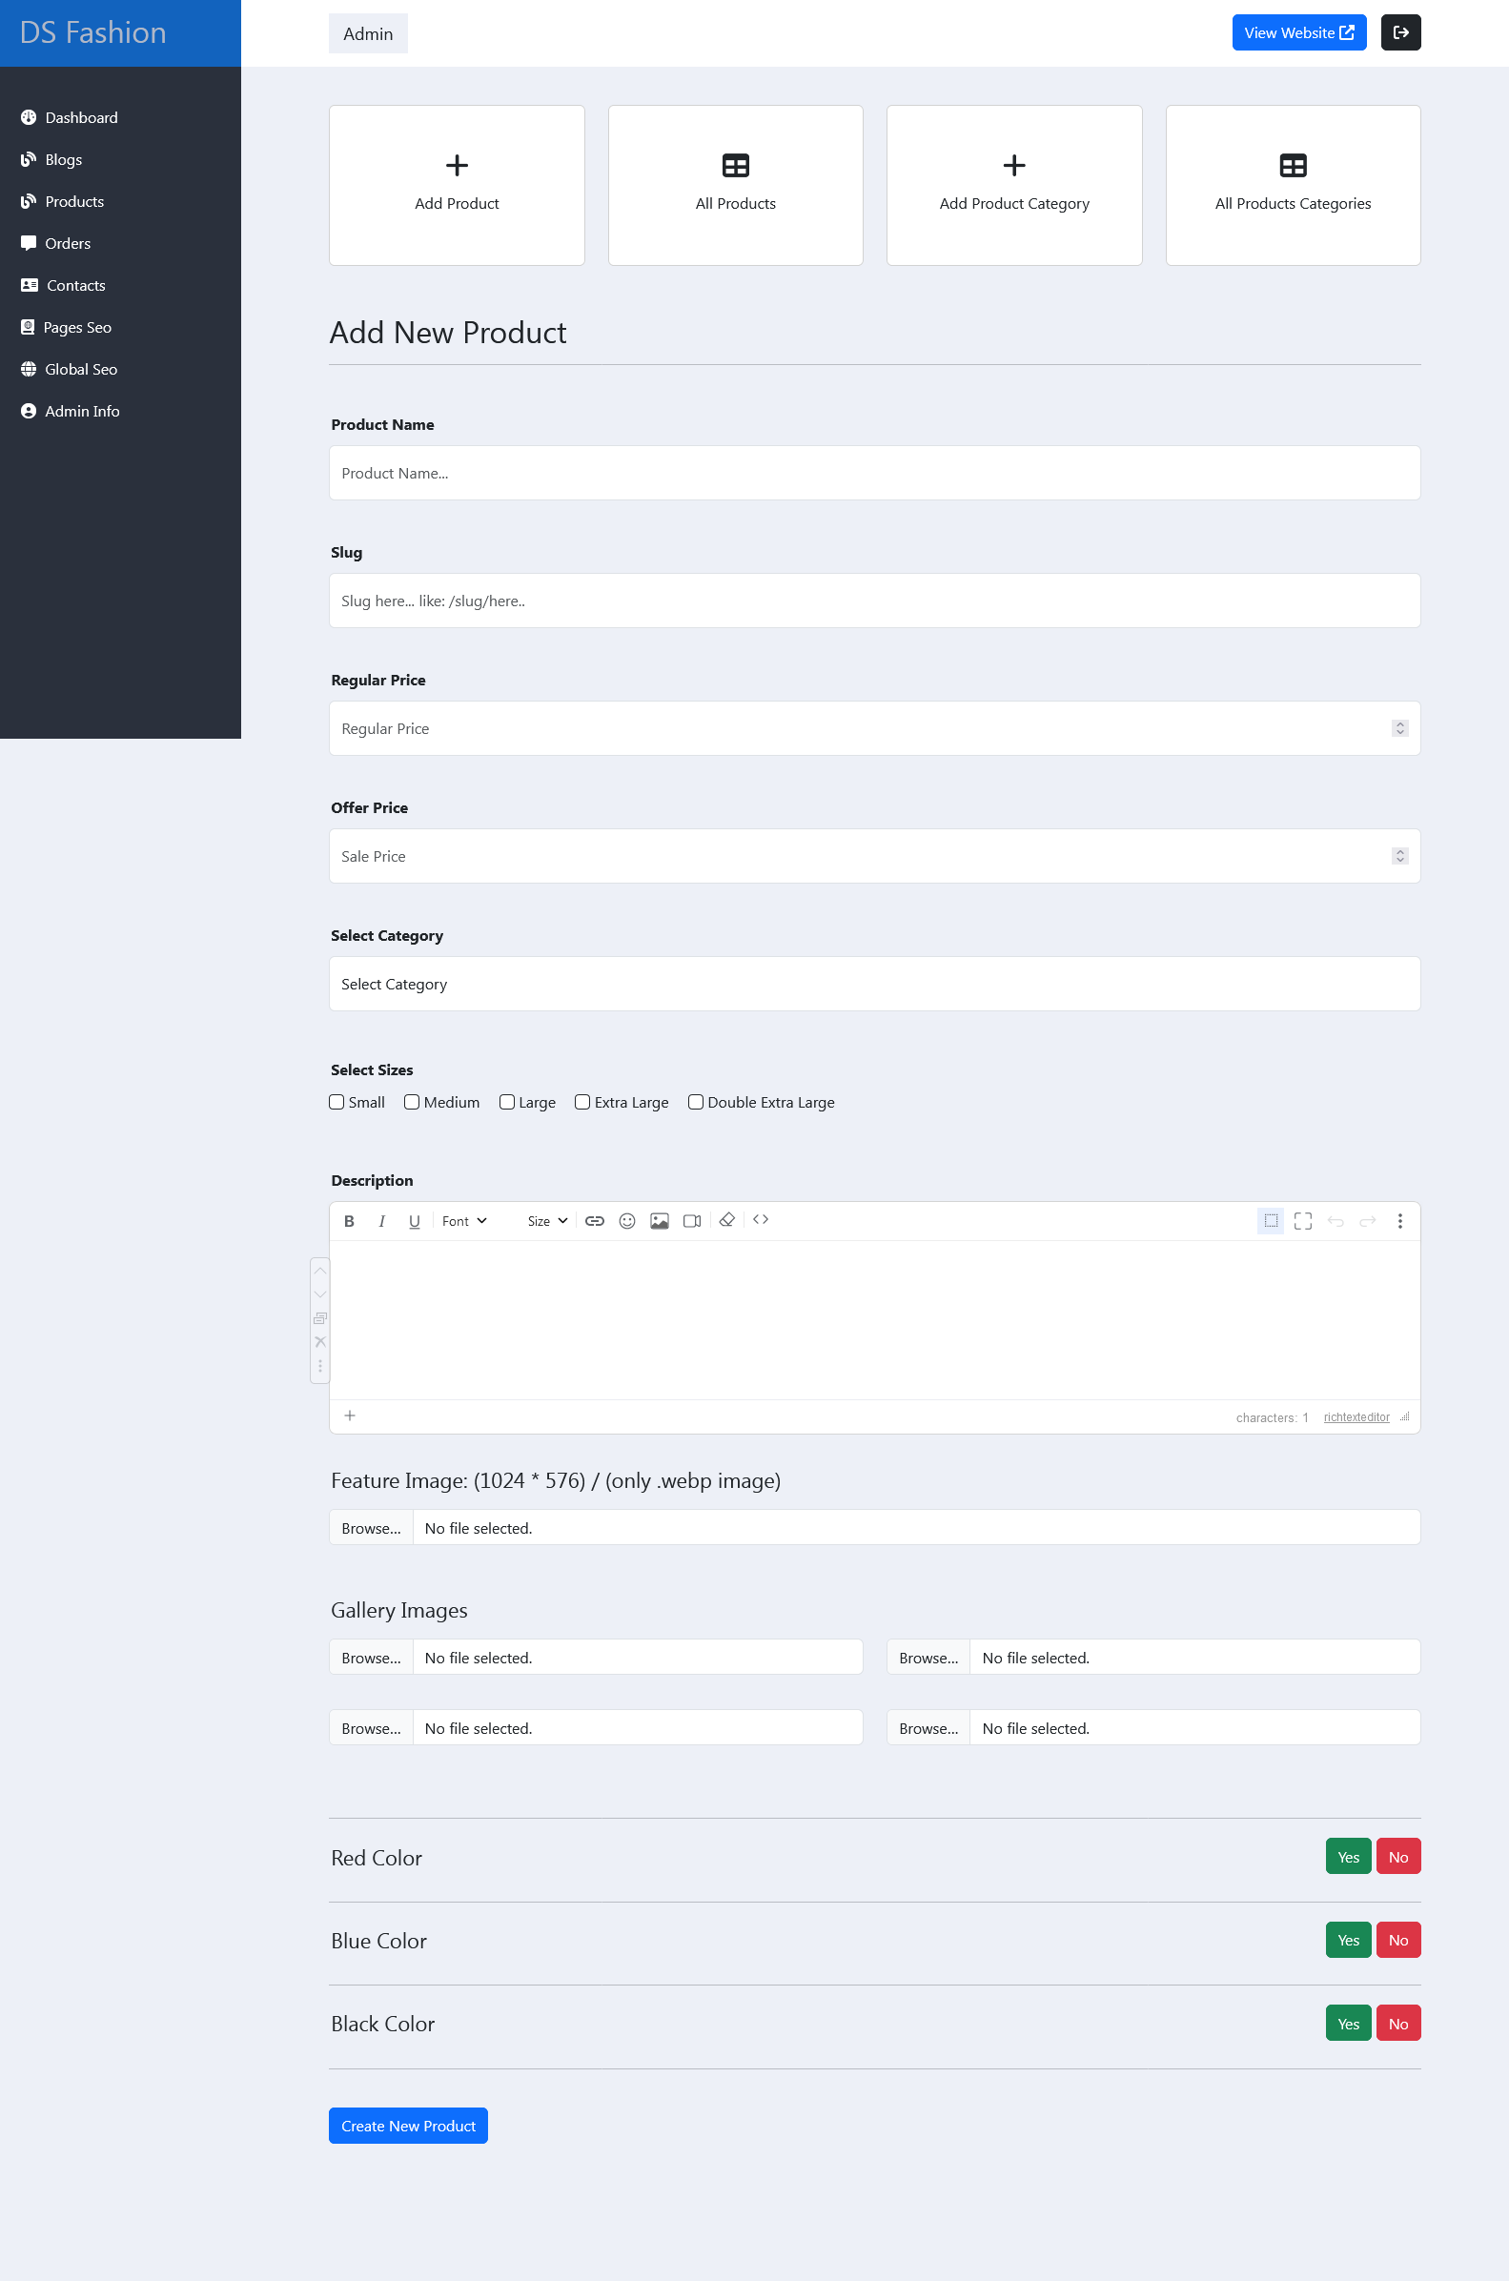Choose Yes for Red Color
The height and width of the screenshot is (2281, 1509).
pyautogui.click(x=1347, y=1858)
